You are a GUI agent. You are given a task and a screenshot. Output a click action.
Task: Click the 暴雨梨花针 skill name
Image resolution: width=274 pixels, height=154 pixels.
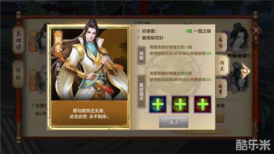click(x=152, y=38)
